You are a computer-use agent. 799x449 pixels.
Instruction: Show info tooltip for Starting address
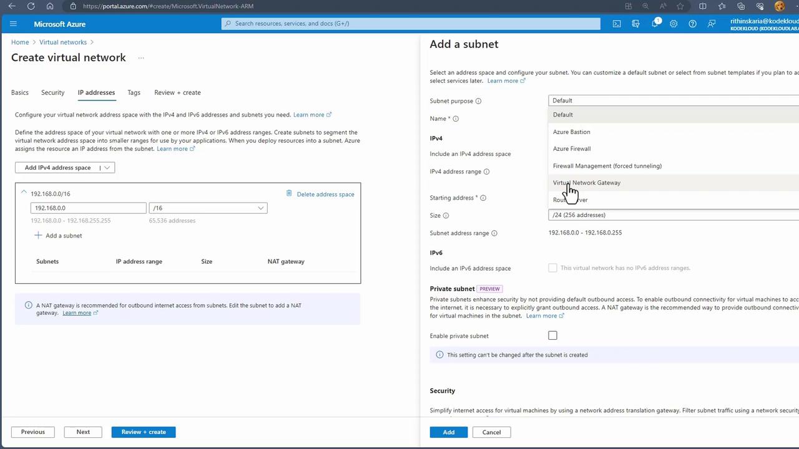(483, 198)
